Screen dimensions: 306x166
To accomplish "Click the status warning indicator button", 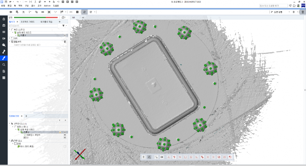I will pyautogui.click(x=63, y=17).
